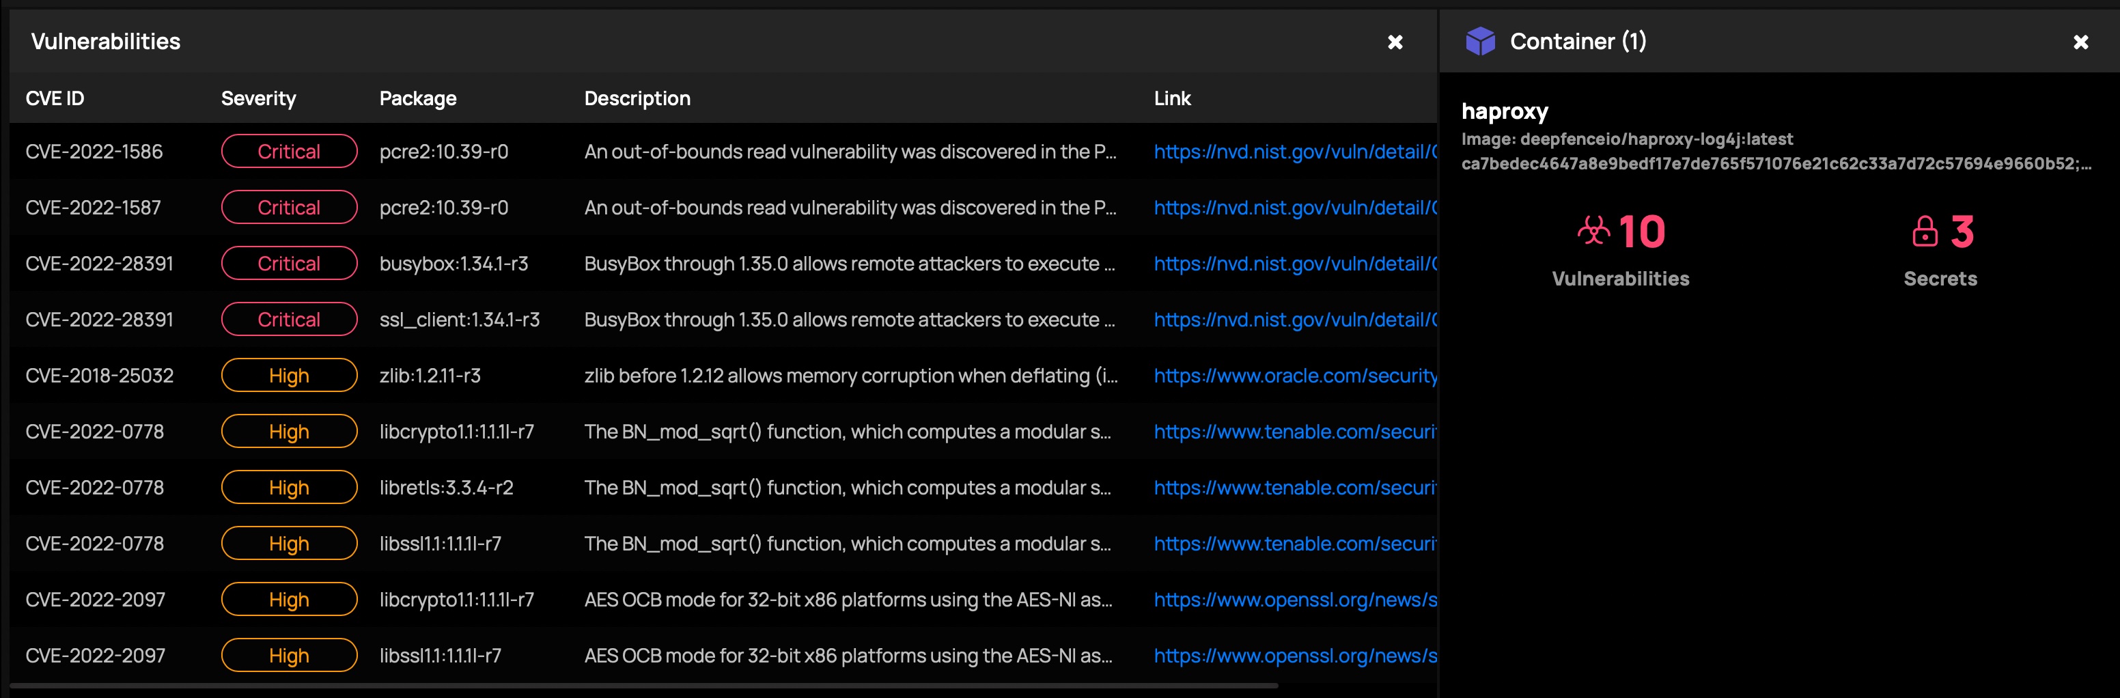
Task: Open the 10 Vulnerabilities count
Action: 1642,232
